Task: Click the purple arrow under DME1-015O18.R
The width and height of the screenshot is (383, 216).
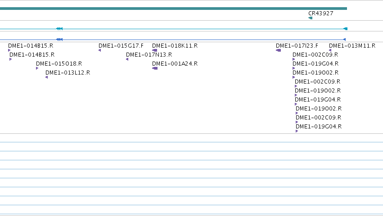Action: point(37,69)
